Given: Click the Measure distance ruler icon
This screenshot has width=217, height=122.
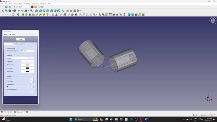Looking at the screenshot, I should click(63, 11).
